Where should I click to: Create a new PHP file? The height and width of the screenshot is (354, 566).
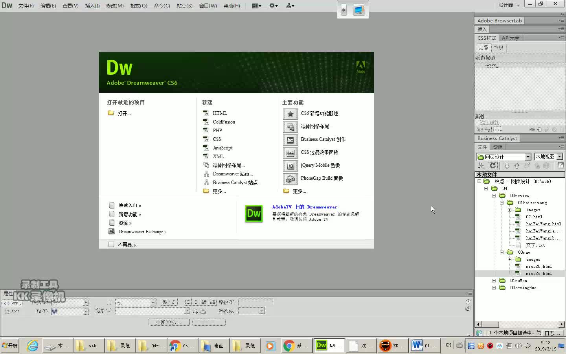tap(217, 131)
